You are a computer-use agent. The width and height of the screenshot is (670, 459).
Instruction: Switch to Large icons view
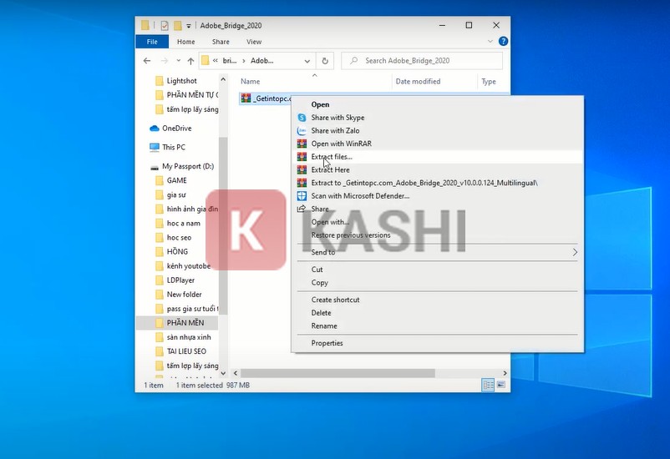click(x=501, y=385)
